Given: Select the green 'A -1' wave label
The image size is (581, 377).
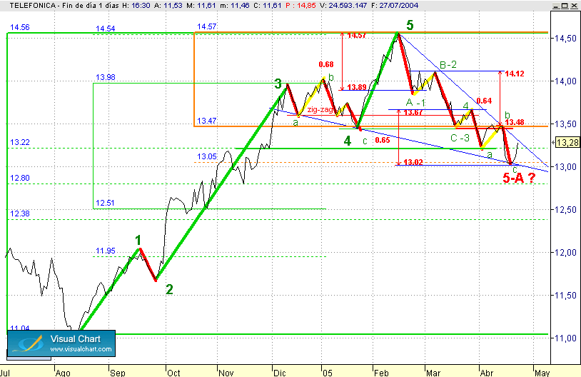Looking at the screenshot, I should [x=415, y=103].
